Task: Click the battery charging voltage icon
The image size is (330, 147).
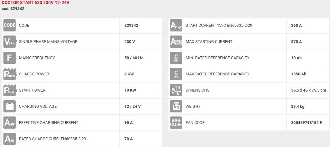Action: (9, 106)
